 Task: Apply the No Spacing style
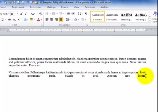pos(112,17)
